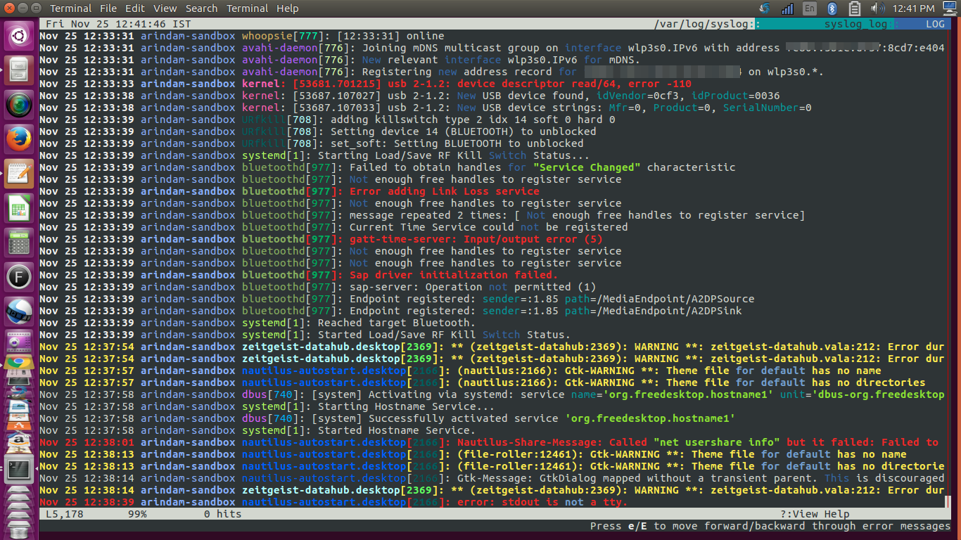
Task: Toggle the session indicator at top right
Action: coord(950,8)
